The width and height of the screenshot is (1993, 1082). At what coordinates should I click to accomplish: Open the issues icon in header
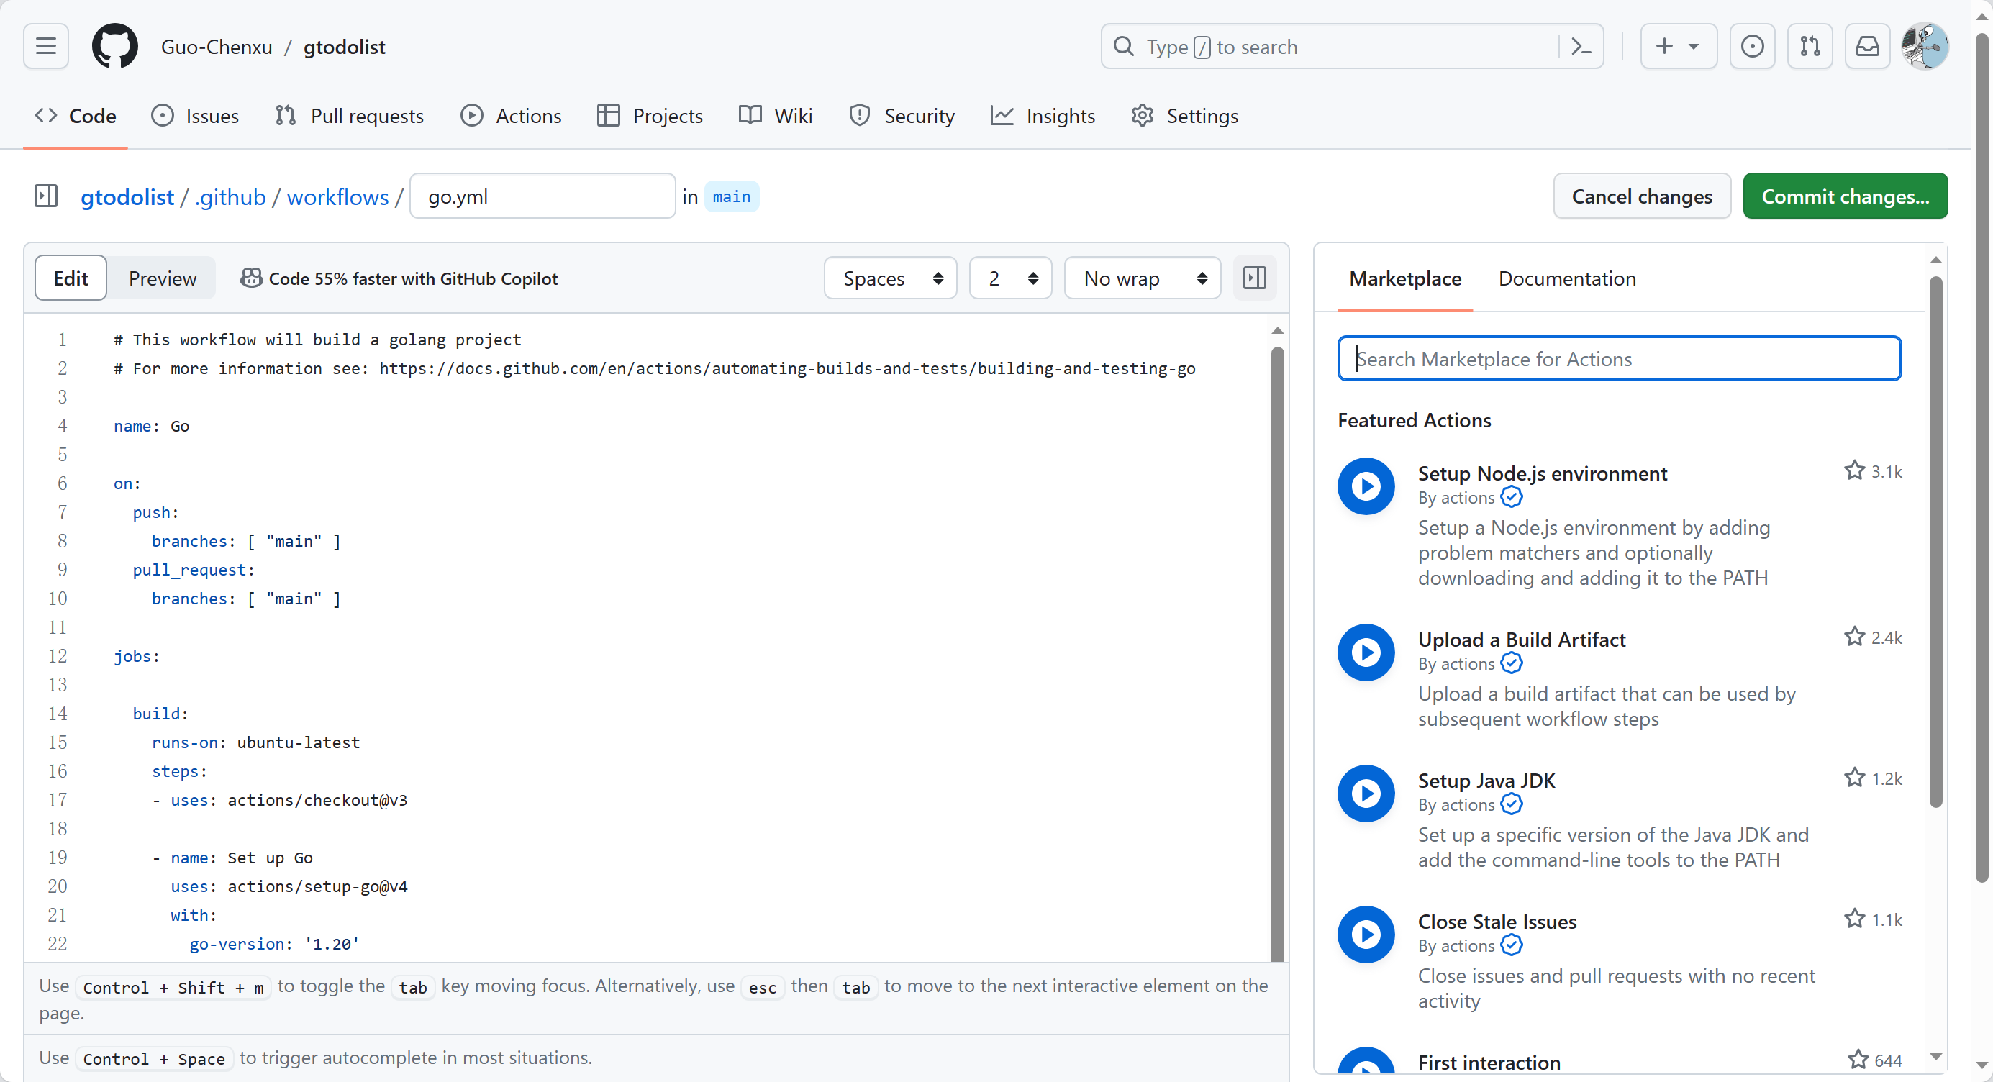1753,47
